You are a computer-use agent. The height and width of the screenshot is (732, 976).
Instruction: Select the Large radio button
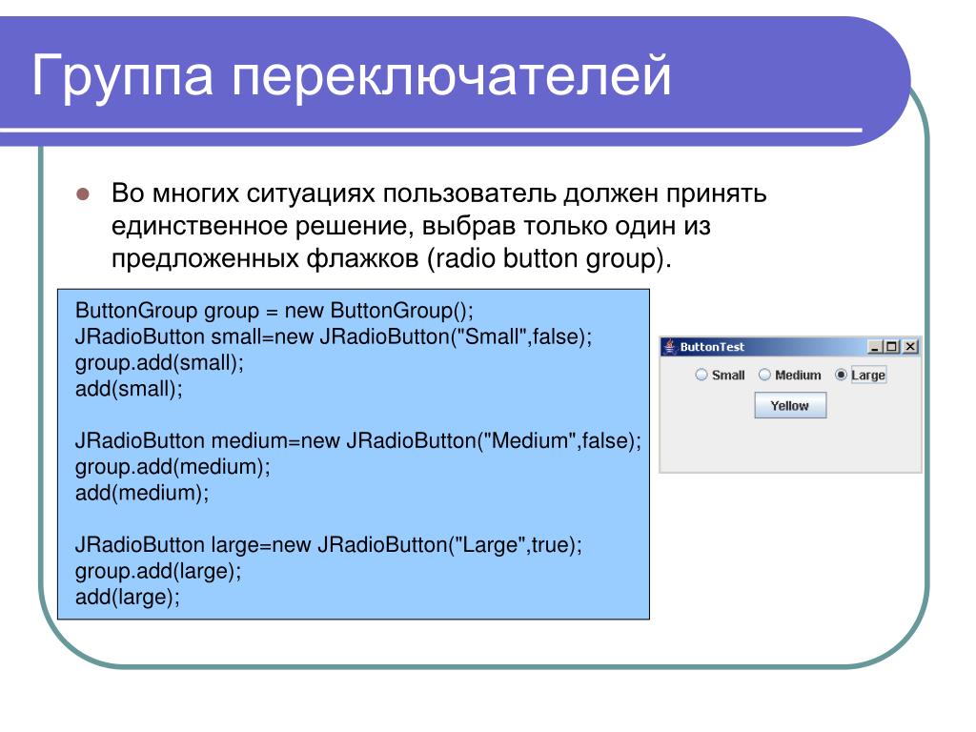click(861, 375)
